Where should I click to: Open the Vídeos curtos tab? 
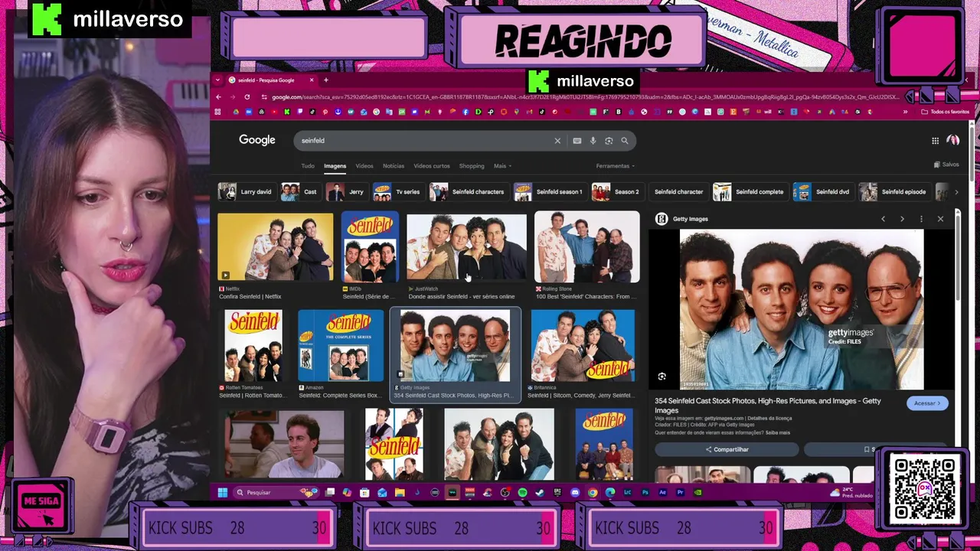(x=432, y=166)
